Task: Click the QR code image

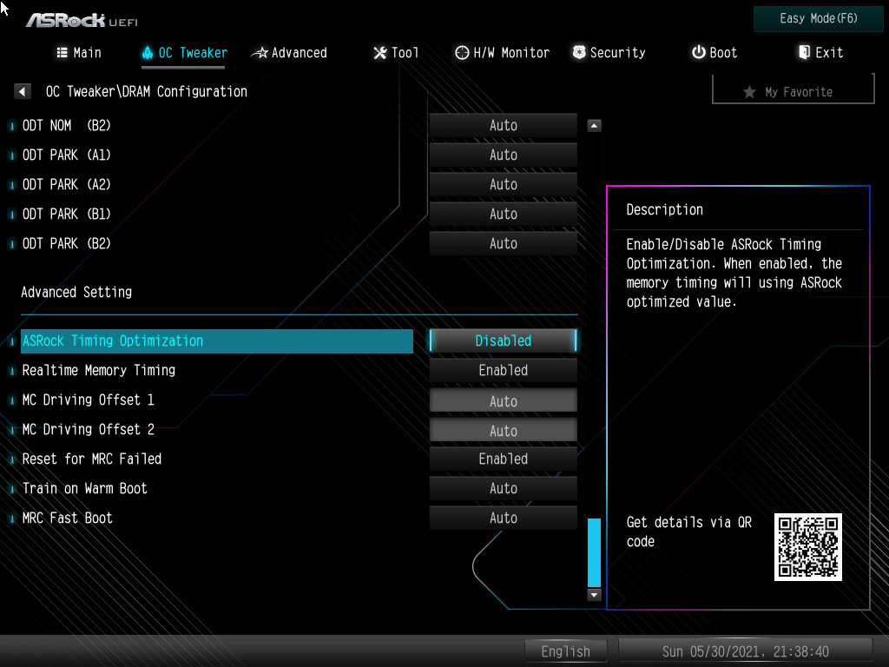Action: (808, 547)
